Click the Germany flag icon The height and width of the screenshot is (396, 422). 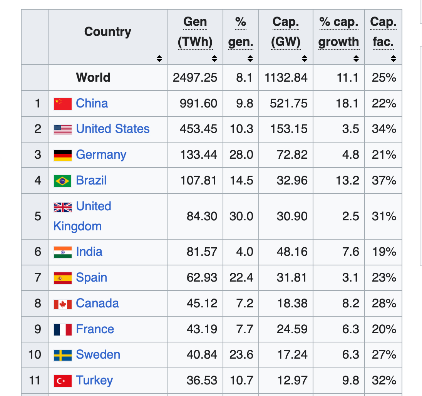pyautogui.click(x=62, y=155)
